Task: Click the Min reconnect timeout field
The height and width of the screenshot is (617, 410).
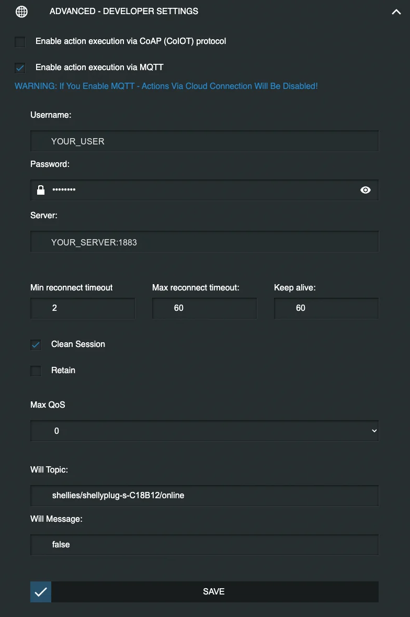Action: pyautogui.click(x=83, y=308)
